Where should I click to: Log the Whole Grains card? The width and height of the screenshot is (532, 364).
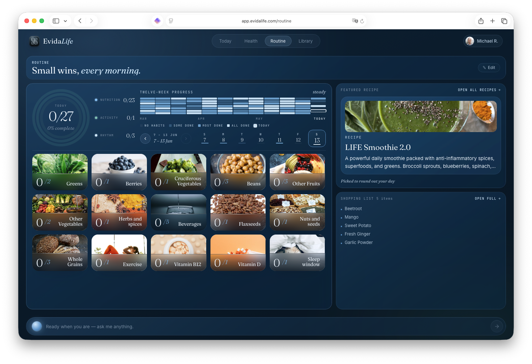click(x=60, y=253)
